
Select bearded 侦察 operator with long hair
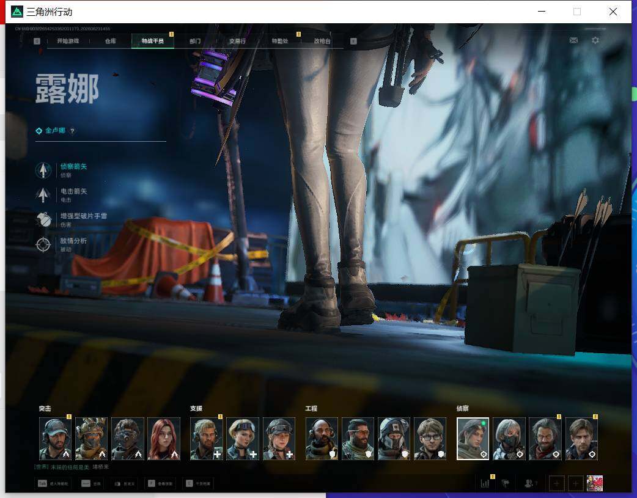(x=545, y=439)
